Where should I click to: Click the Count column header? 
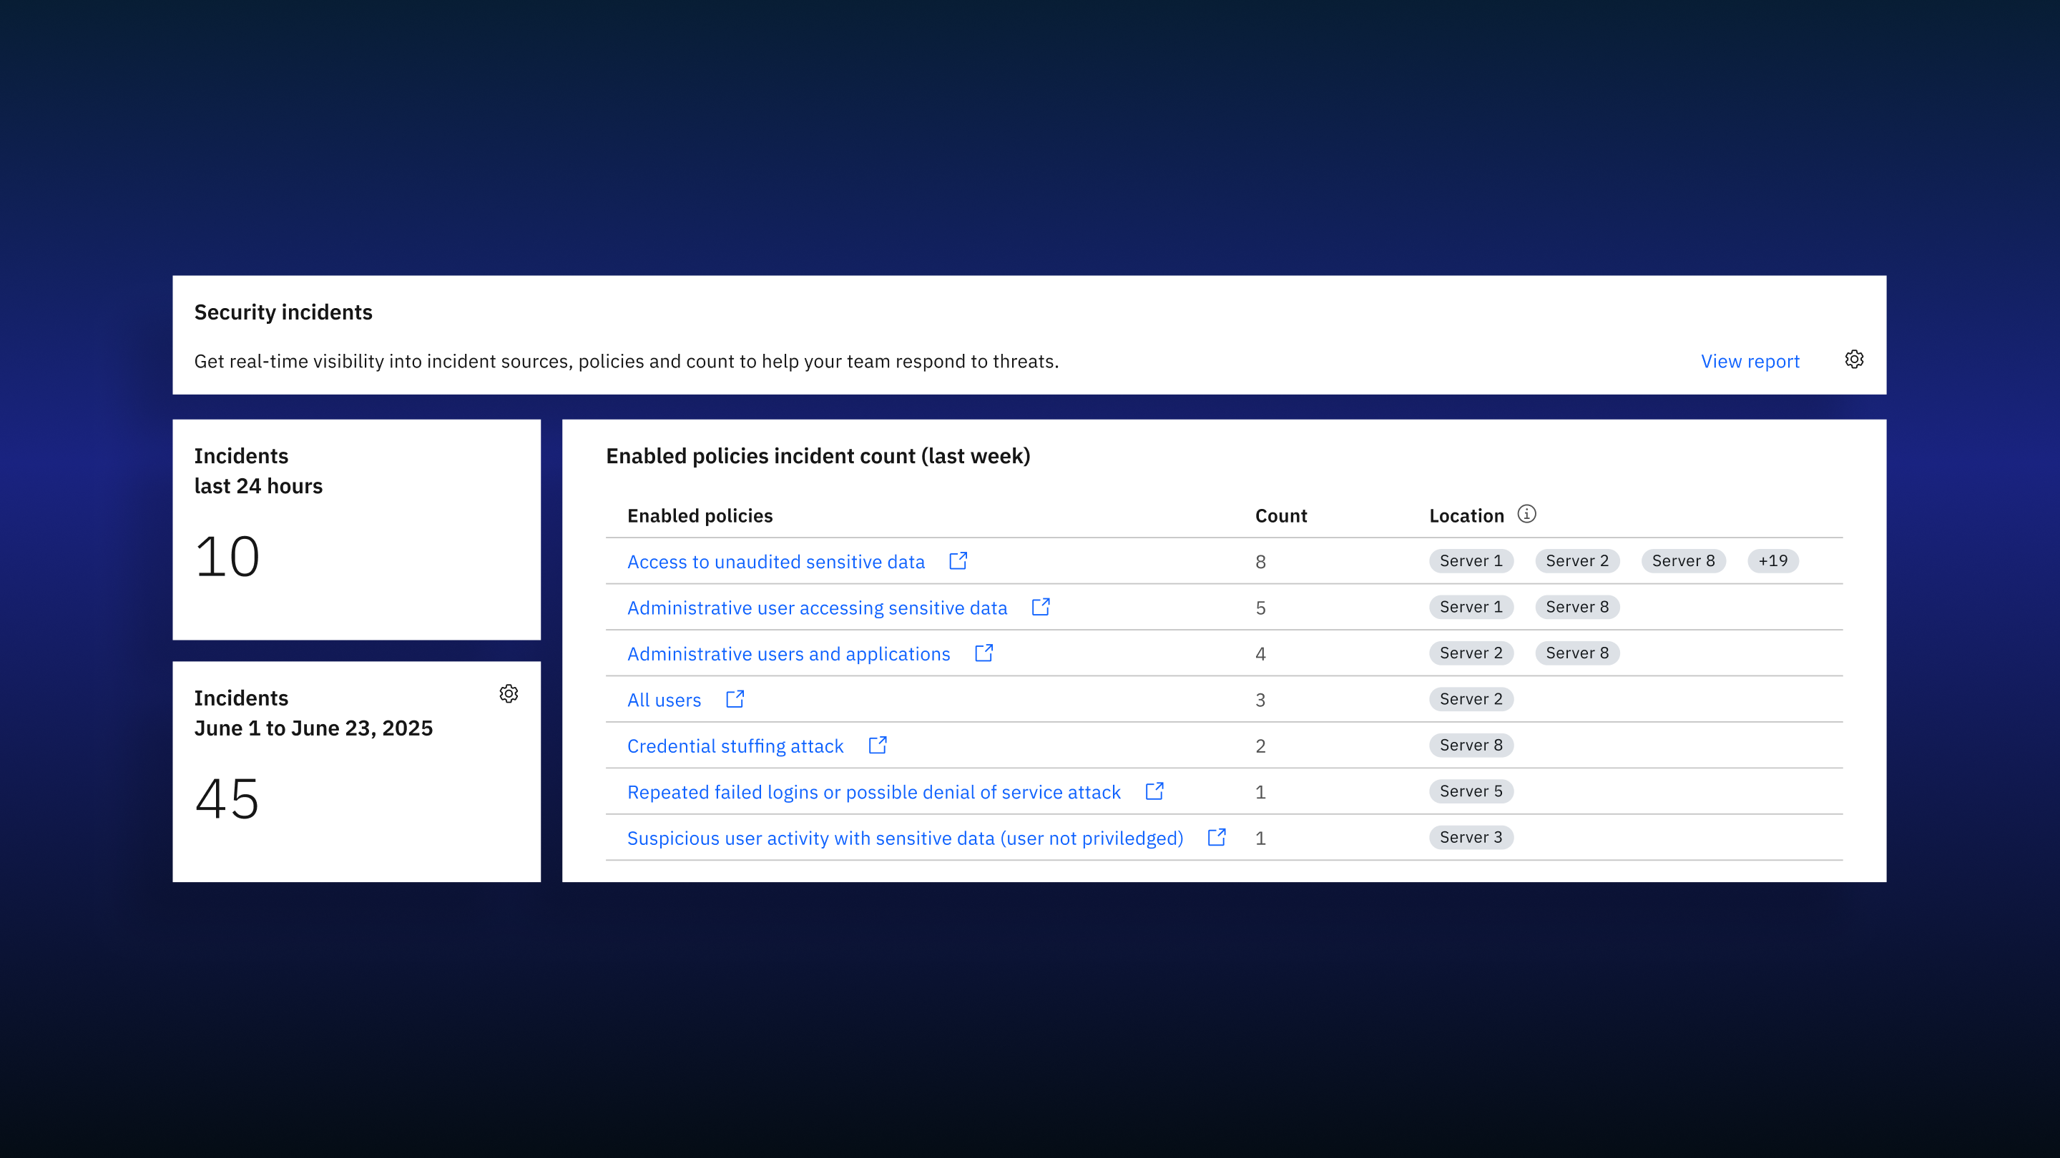[x=1281, y=516]
